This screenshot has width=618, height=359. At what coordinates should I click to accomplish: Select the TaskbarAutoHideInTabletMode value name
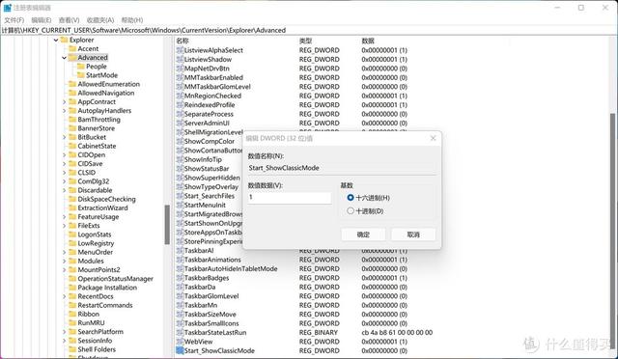point(231,268)
